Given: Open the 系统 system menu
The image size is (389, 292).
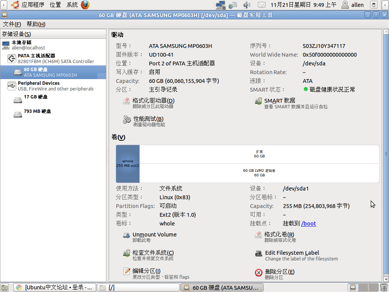Looking at the screenshot, I should point(72,5).
